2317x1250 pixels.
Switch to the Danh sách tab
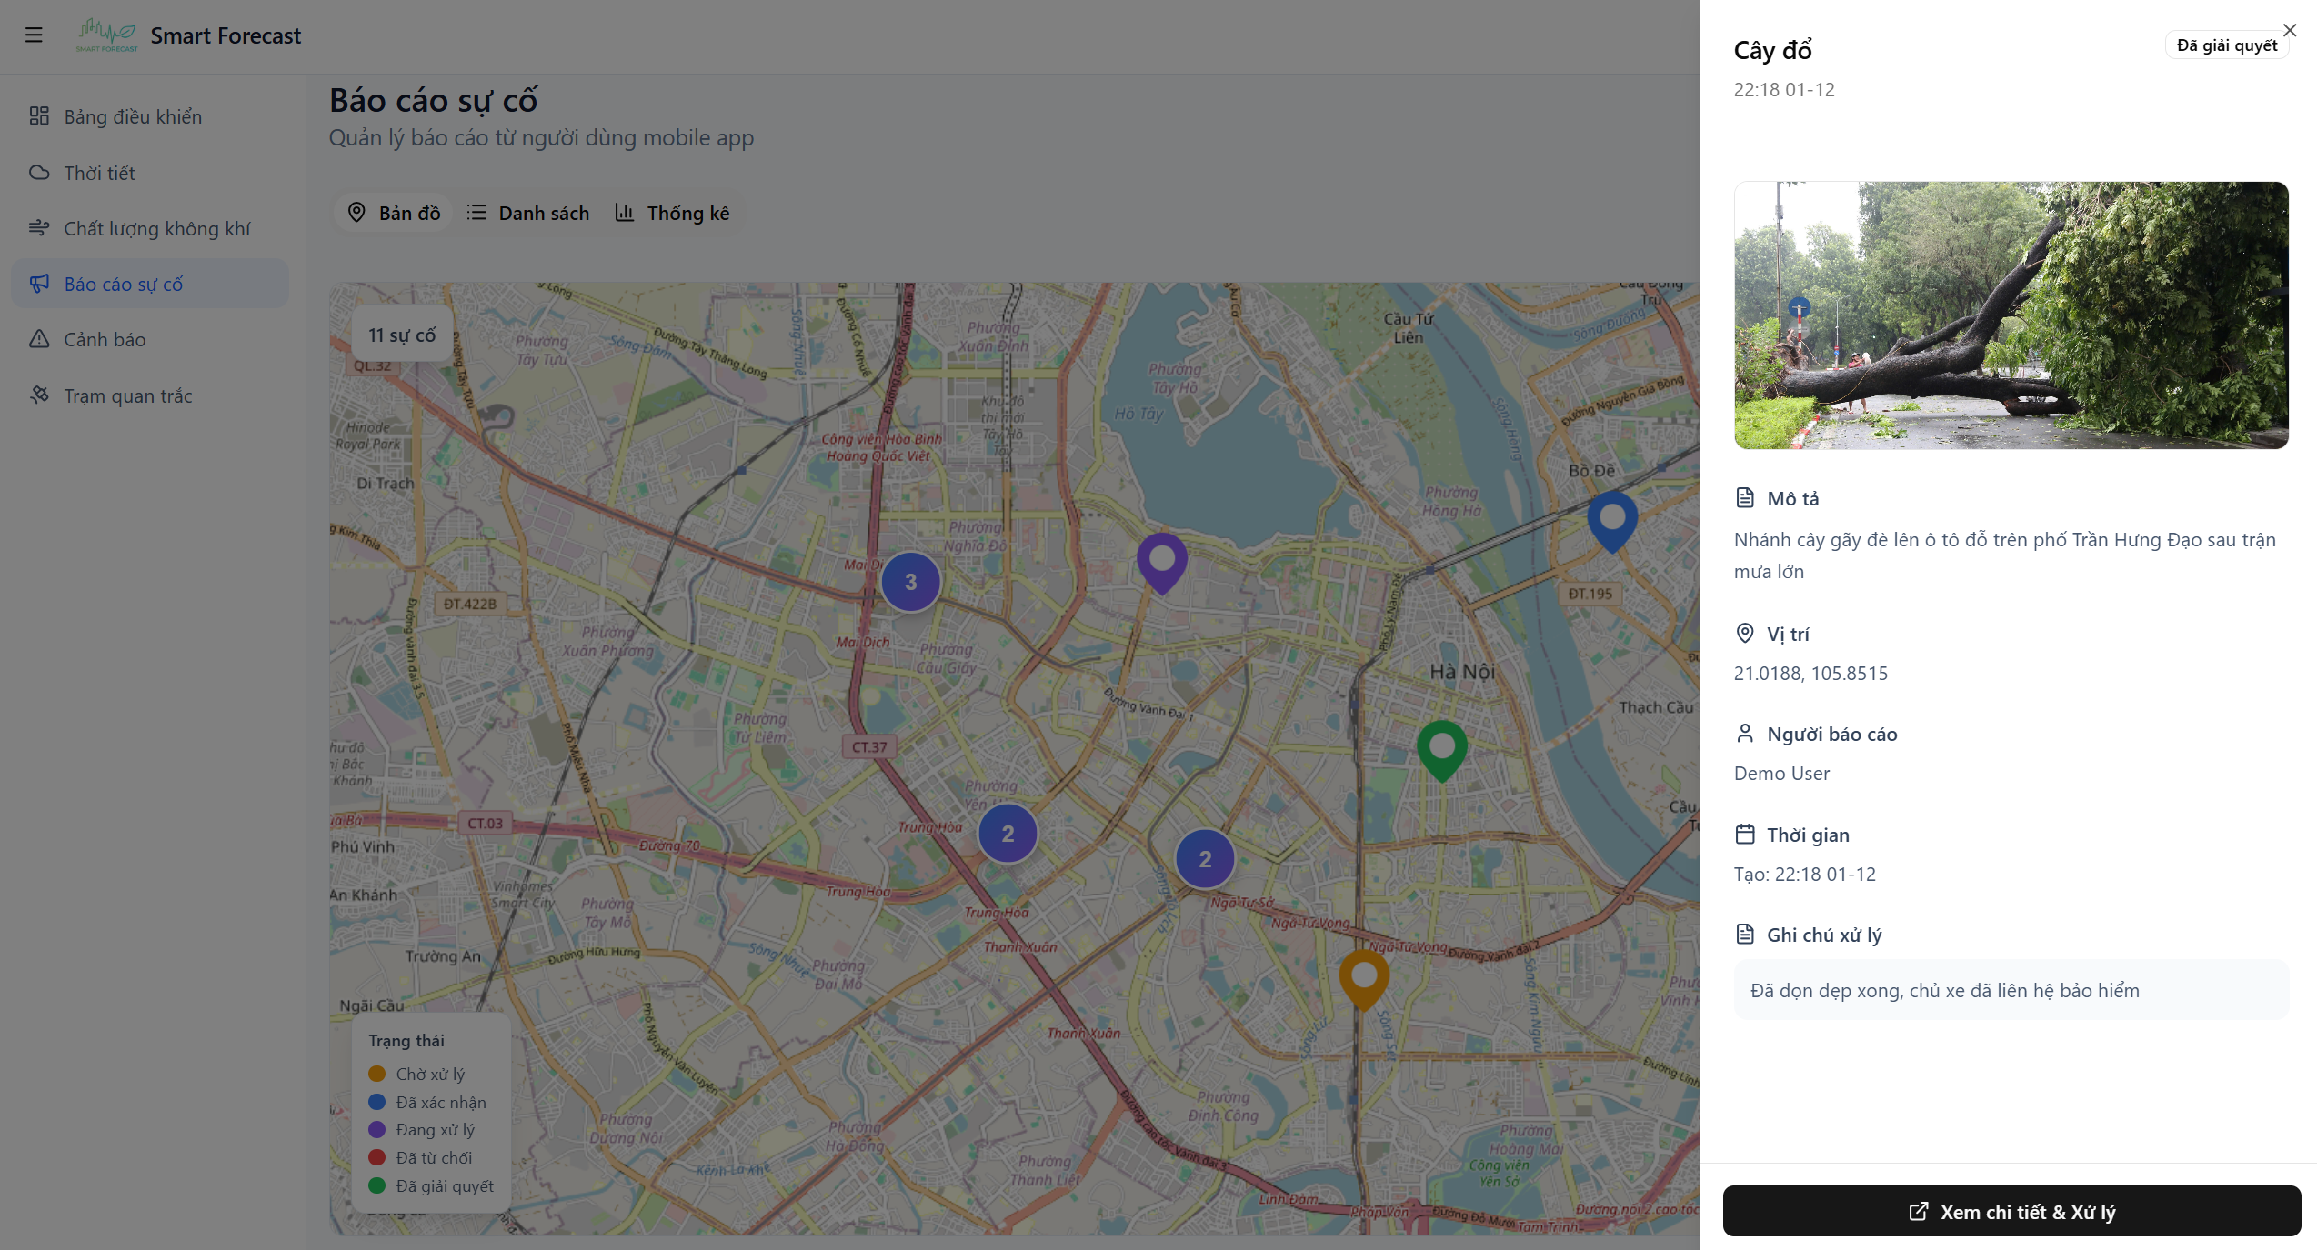click(528, 212)
